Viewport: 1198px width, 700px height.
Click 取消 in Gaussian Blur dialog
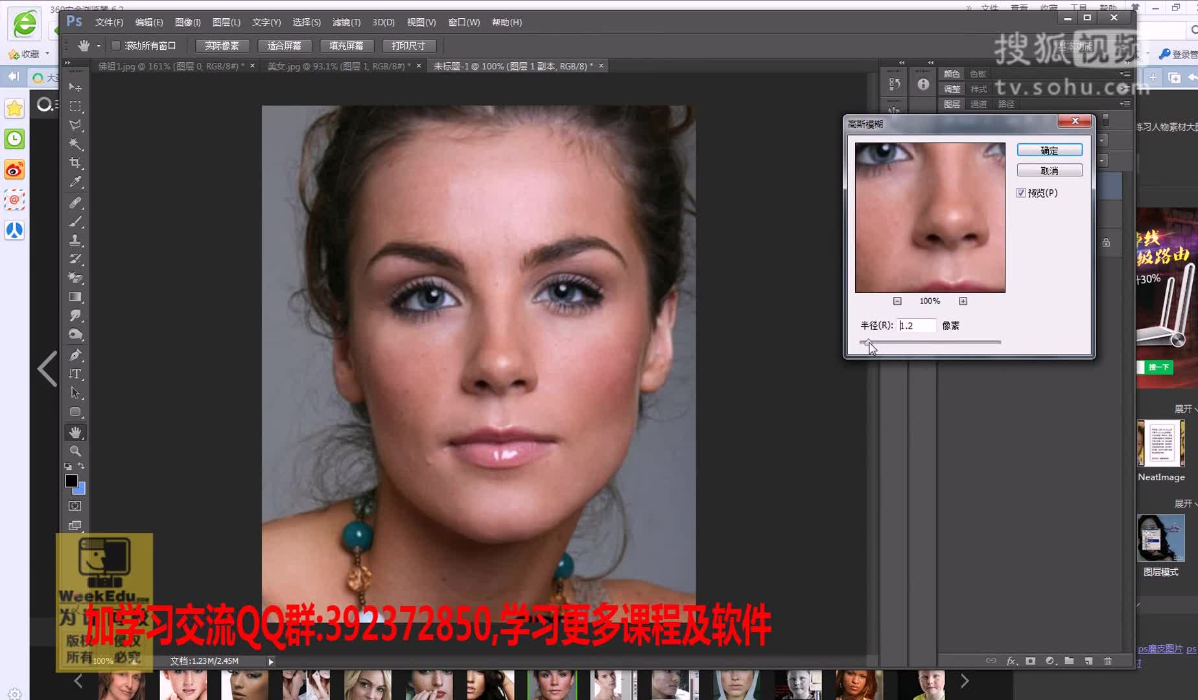click(1050, 170)
